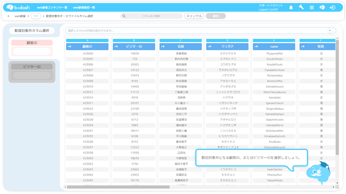Image resolution: width=346 pixels, height=194 pixels.
Task: Go back using the left arrow
Action: 9,16
